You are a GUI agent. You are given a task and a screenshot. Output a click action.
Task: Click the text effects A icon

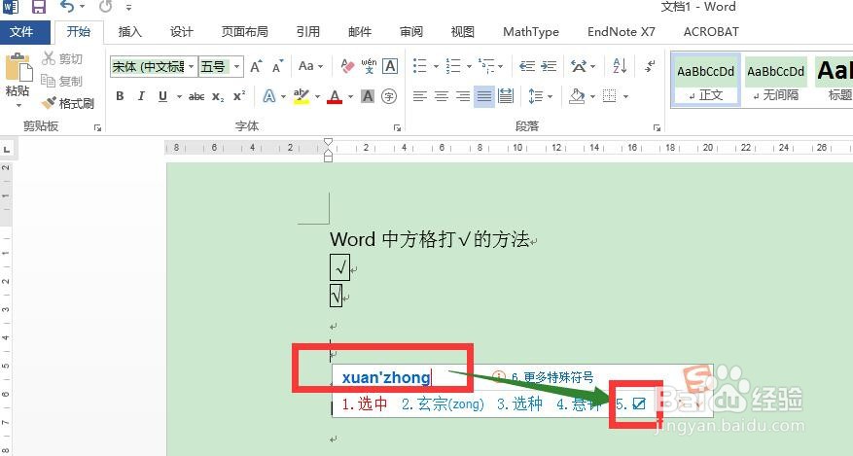pyautogui.click(x=269, y=96)
